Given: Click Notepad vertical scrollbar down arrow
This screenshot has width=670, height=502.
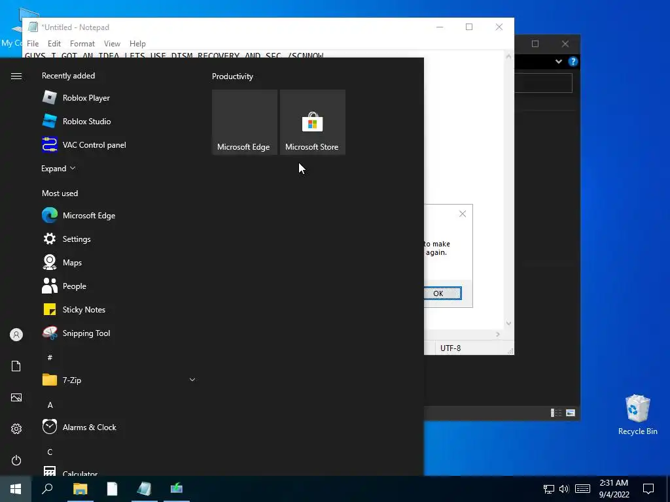Looking at the screenshot, I should 508,323.
